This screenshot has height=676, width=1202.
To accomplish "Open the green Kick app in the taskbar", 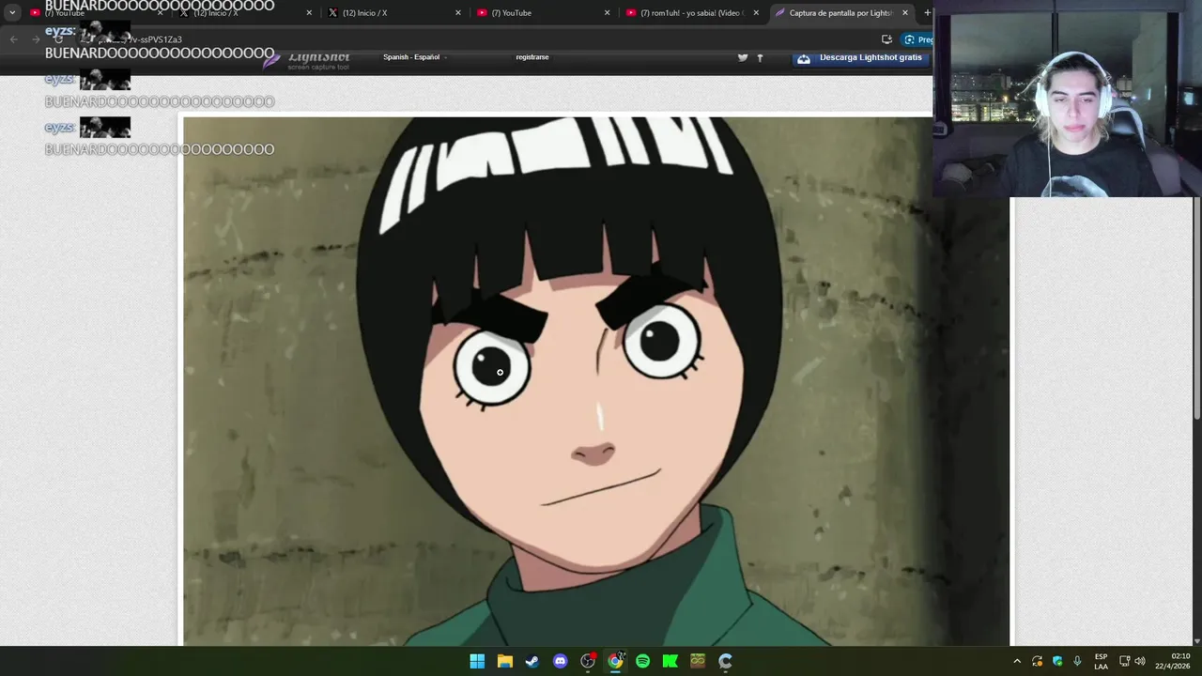I will coord(670,661).
